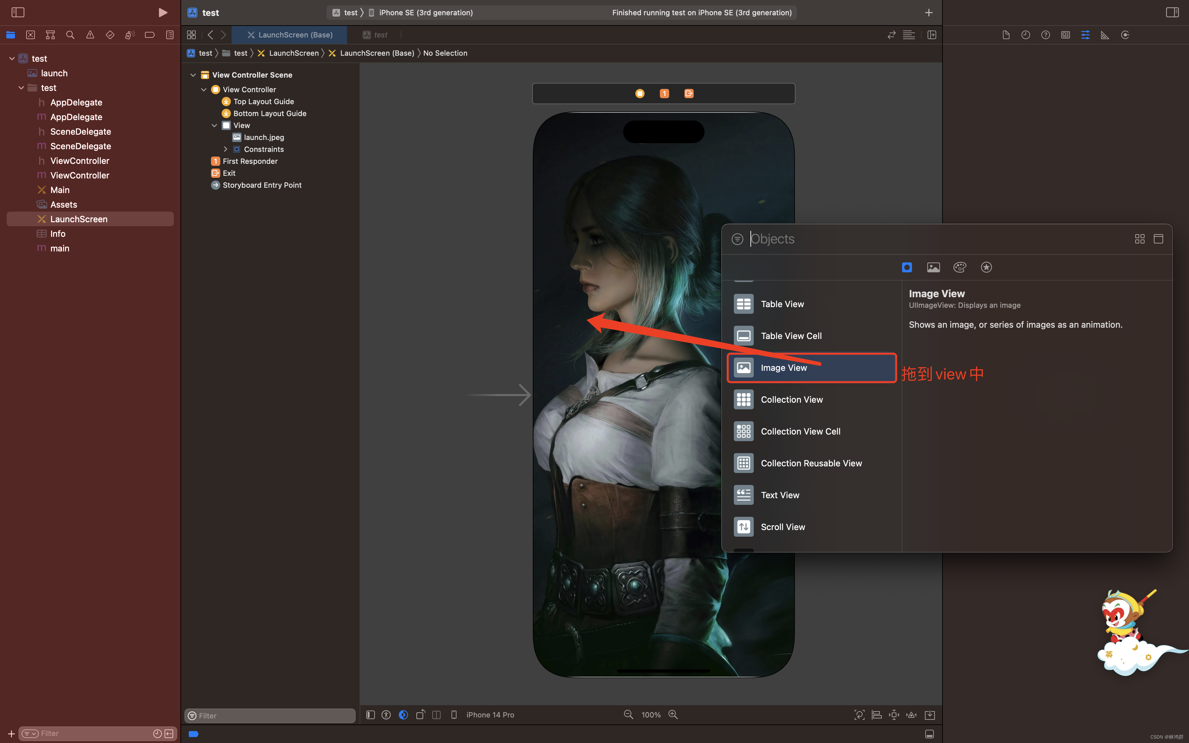Open the Debug navigator
This screenshot has width=1189, height=743.
[x=130, y=35]
